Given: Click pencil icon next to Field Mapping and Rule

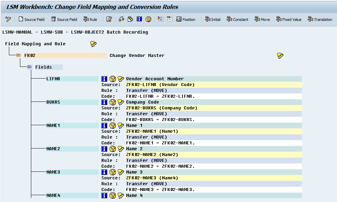Looking at the screenshot, I should 93,44.
